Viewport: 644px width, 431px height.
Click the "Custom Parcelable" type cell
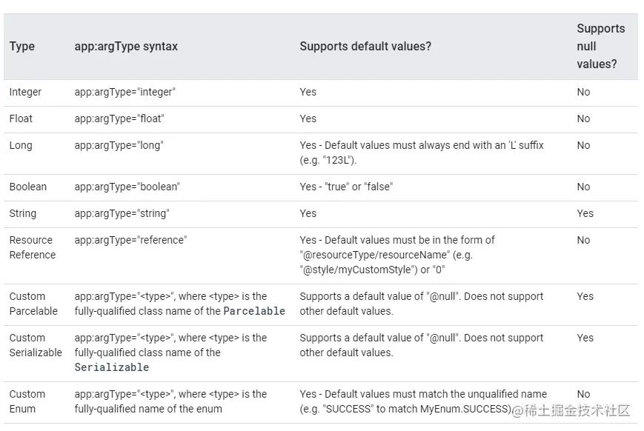pyautogui.click(x=33, y=304)
